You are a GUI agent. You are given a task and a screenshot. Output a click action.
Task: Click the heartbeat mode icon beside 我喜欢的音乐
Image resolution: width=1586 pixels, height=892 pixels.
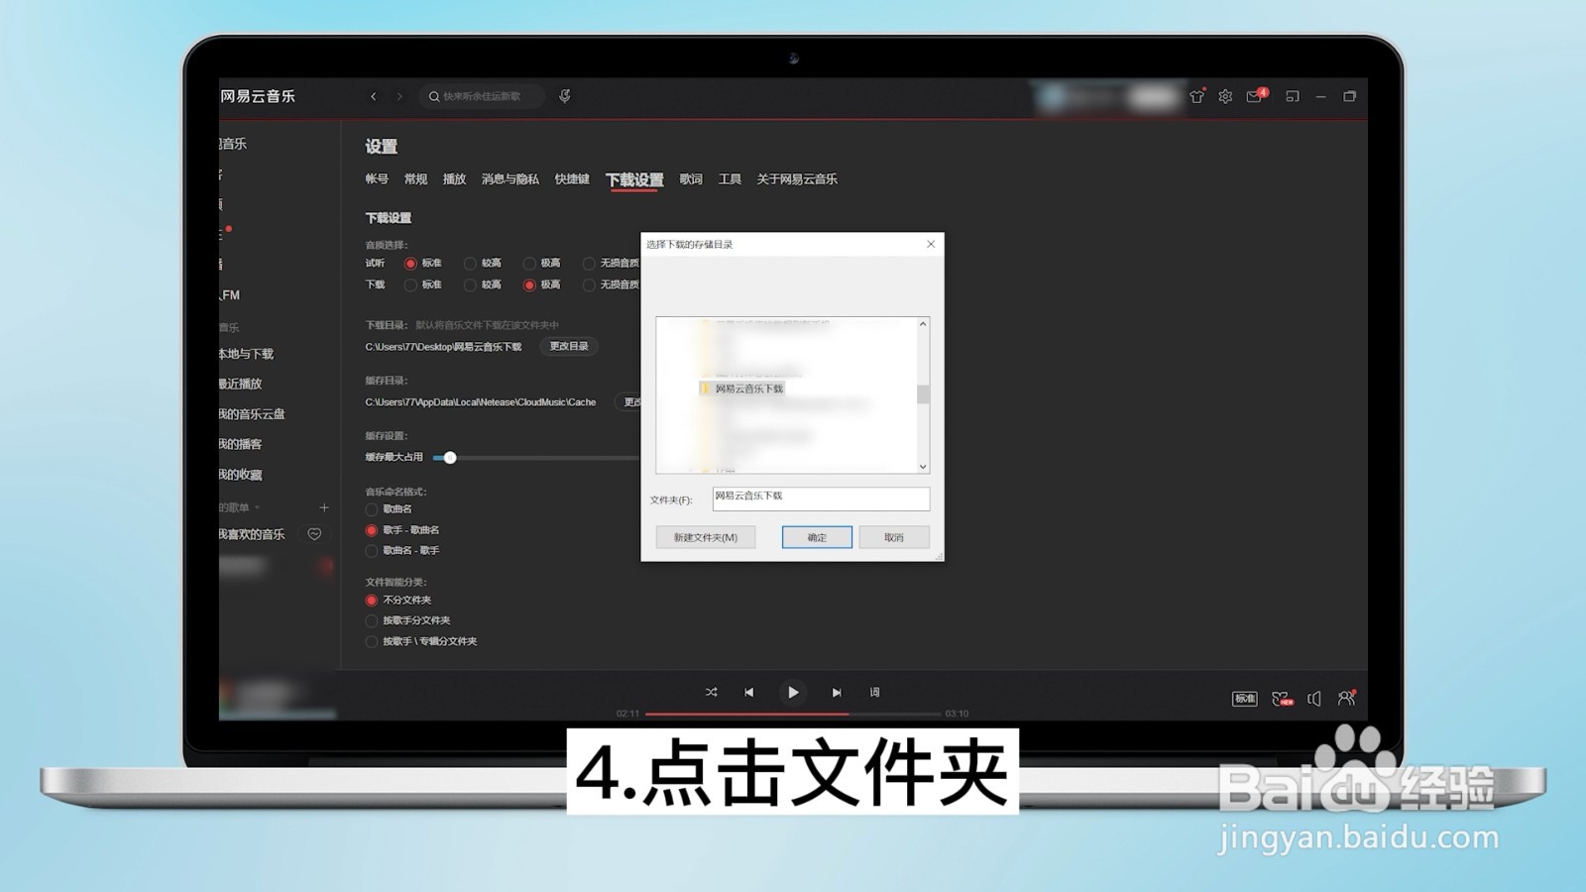pyautogui.click(x=314, y=534)
